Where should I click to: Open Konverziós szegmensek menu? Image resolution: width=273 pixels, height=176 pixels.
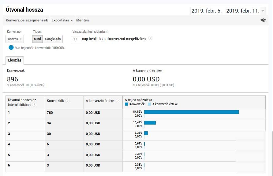coord(27,20)
